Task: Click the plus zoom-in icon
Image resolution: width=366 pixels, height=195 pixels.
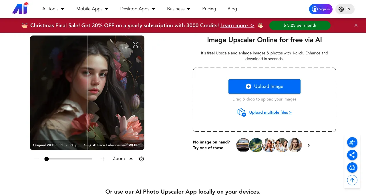Action: 103,159
